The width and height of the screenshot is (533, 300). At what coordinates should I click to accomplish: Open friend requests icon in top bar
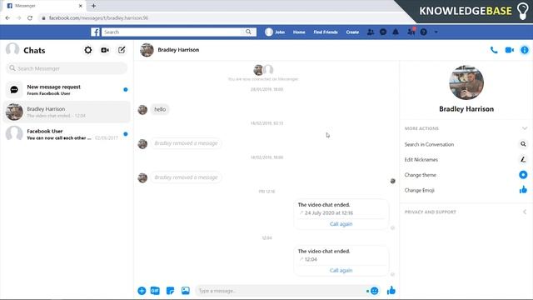[371, 32]
